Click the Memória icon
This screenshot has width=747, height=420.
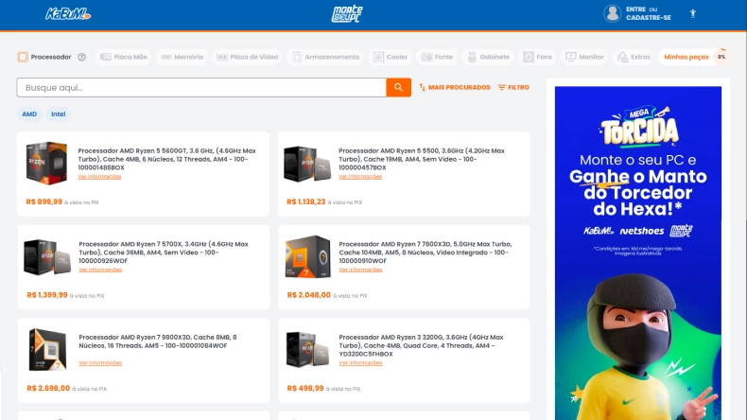pos(166,57)
